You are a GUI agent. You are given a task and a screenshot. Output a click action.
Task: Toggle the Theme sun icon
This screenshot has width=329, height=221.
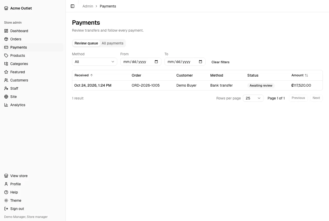[x=6, y=200]
